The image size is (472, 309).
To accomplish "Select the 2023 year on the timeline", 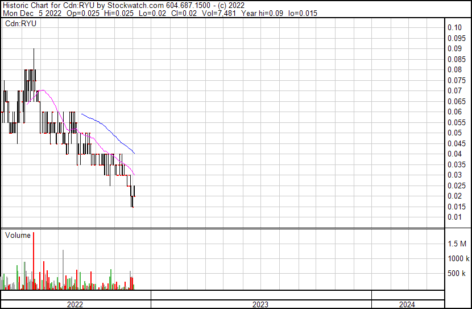I will click(x=260, y=304).
